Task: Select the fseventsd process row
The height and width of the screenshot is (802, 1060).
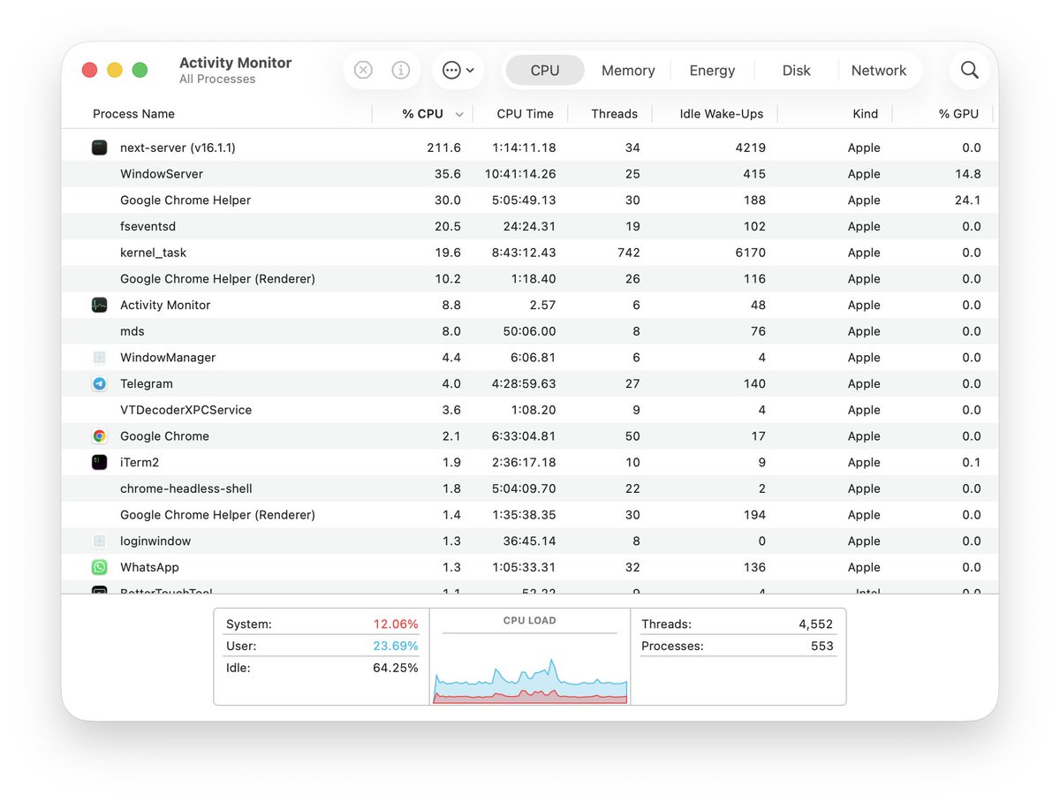Action: point(530,226)
